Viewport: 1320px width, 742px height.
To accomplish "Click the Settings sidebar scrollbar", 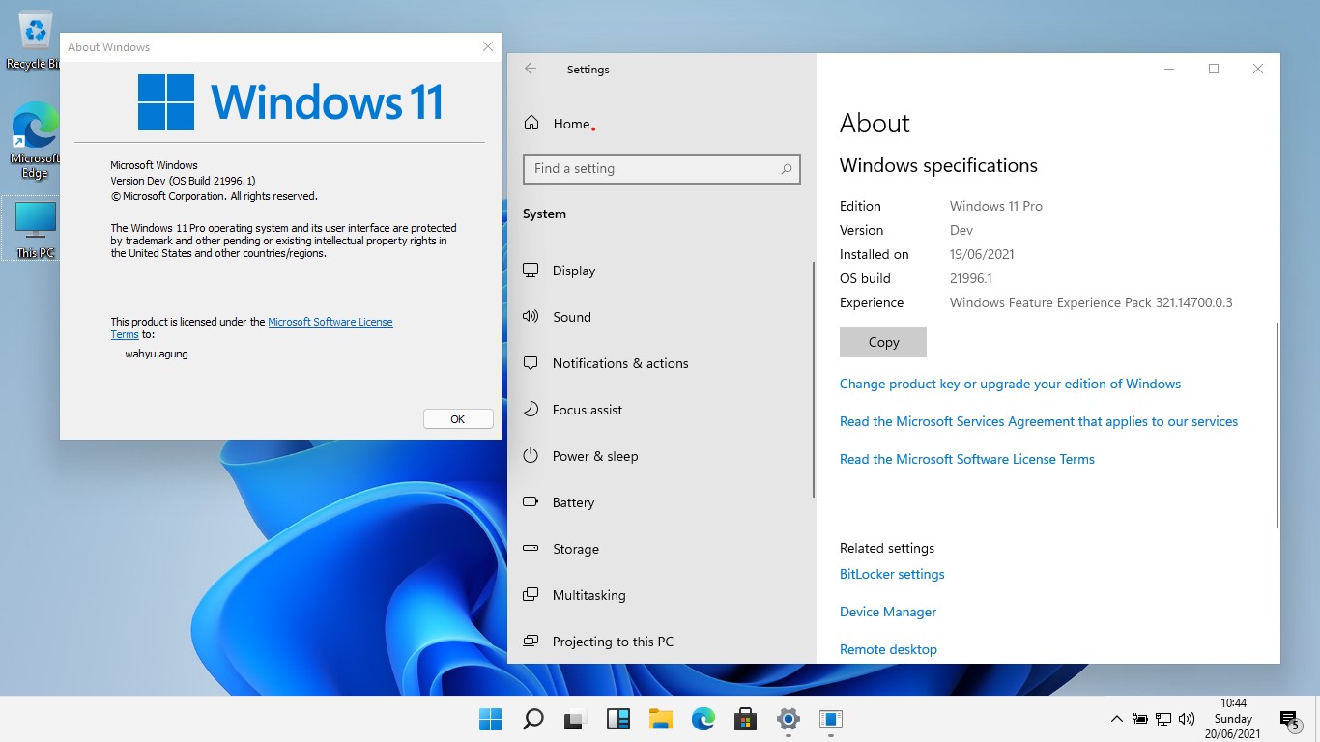I will point(814,379).
